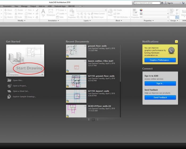Pin the h21155_basem1_walls recent document
Image resolution: width=186 pixels, height=149 pixels.
tap(85, 91)
